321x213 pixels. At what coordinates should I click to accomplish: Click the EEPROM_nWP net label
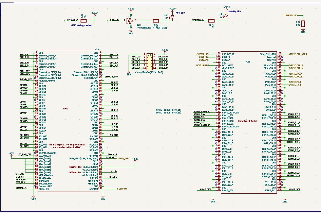pyautogui.click(x=111, y=77)
